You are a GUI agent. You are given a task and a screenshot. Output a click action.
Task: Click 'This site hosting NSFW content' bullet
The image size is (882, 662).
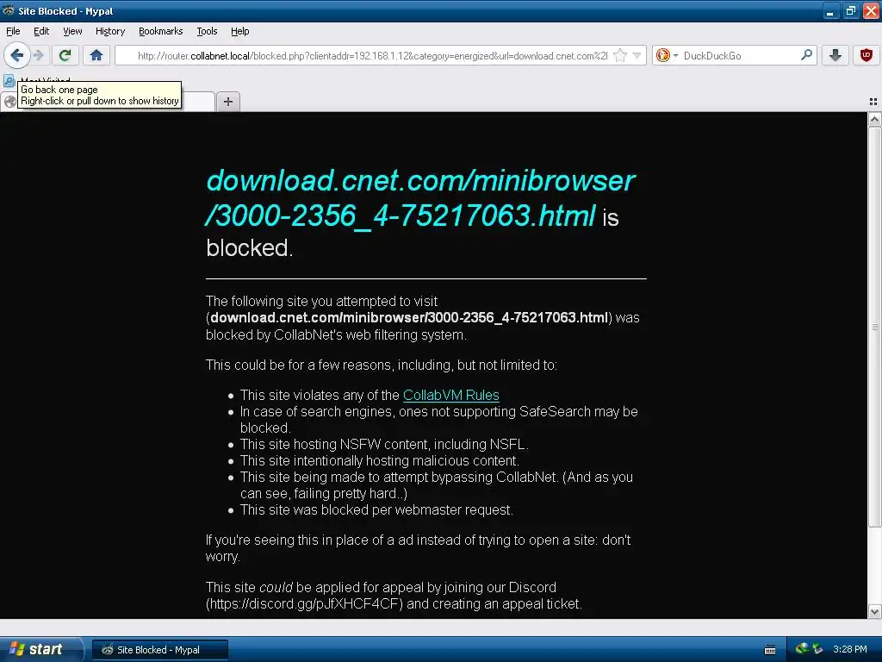pos(384,444)
